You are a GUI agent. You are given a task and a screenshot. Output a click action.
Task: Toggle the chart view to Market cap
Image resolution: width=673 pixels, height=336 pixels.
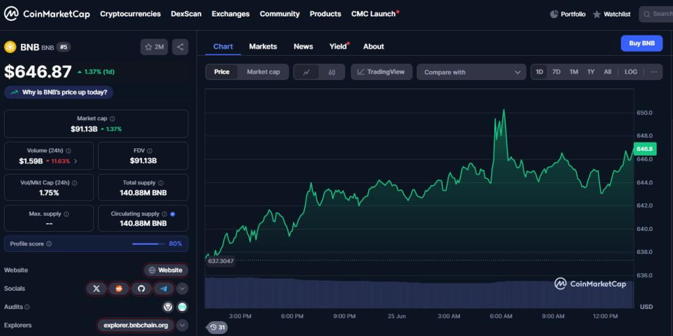[x=263, y=72]
